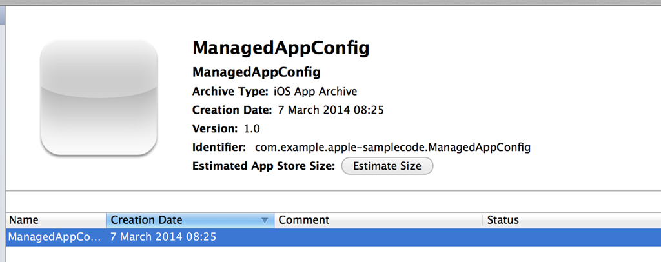
Task: Sort archives by the Name column header
Action: click(x=55, y=220)
